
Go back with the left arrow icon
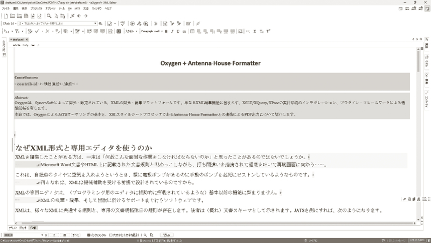(x=79, y=16)
